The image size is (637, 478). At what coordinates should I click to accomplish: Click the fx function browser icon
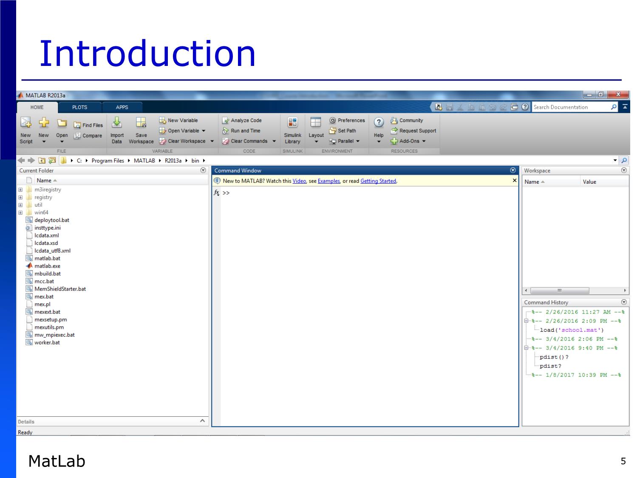[216, 193]
